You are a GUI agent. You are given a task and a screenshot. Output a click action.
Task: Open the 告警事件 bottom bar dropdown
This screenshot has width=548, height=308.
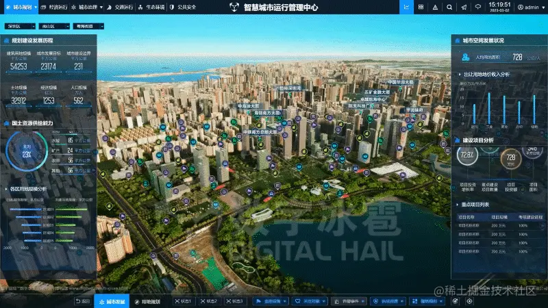[349, 301]
